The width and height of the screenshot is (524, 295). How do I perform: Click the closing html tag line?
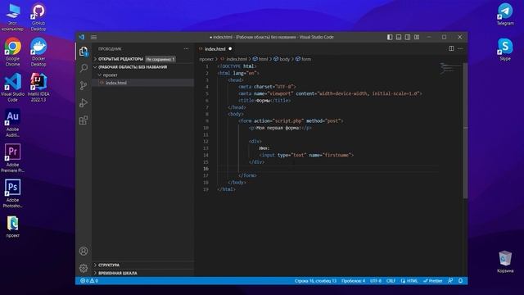point(226,189)
